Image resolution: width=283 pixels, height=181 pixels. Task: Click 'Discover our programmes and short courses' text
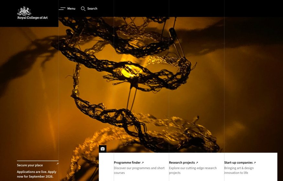pos(139,170)
